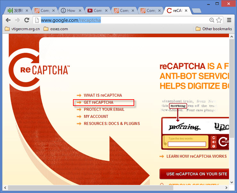Click the horizontal scrollbar thumb
This screenshot has height=193, width=237.
(x=91, y=188)
